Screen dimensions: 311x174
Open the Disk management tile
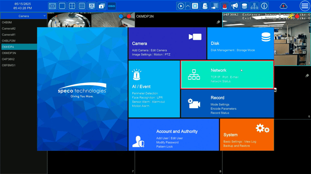pyautogui.click(x=240, y=43)
